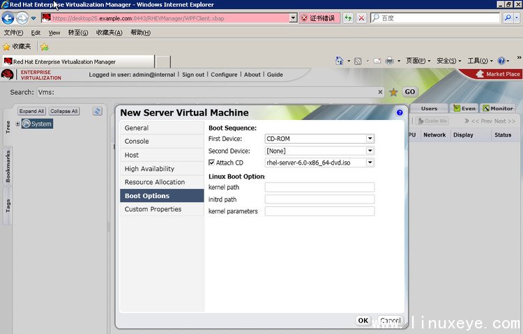Click the Network column header
This screenshot has width=523, height=334.
coord(434,135)
